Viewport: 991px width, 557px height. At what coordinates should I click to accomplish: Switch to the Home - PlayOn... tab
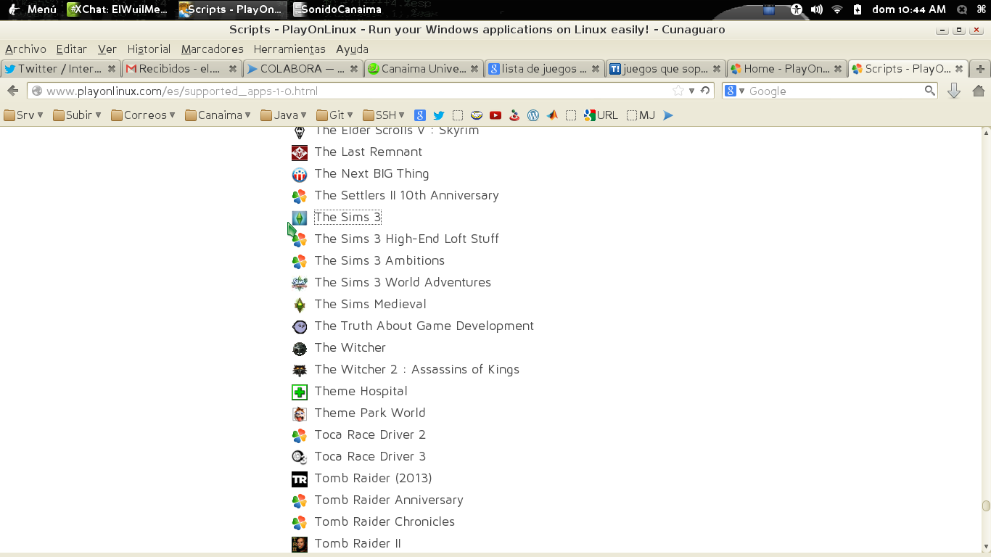coord(786,69)
